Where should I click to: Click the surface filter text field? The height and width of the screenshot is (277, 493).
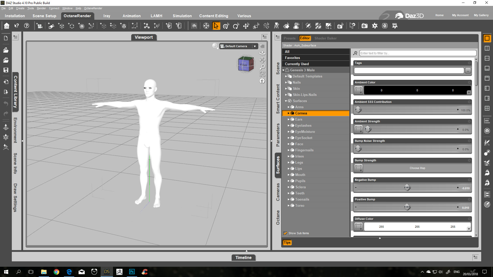418,53
